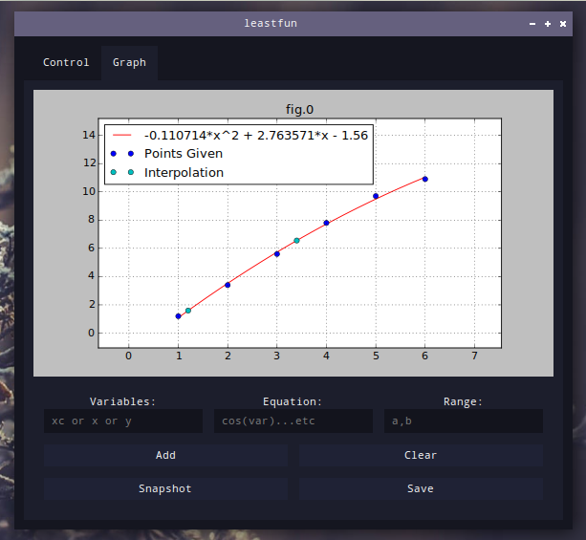Viewport: 586px width, 540px height.
Task: Click the blue data point at x=4
Action: click(326, 223)
